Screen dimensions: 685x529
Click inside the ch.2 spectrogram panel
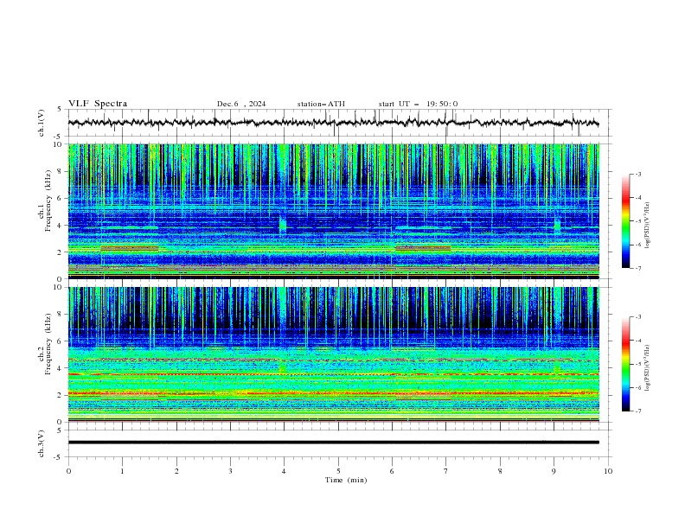click(x=333, y=354)
